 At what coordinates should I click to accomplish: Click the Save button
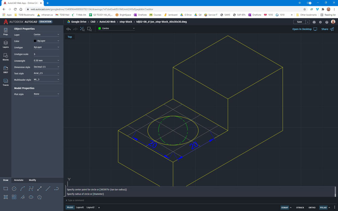pyautogui.click(x=299, y=22)
